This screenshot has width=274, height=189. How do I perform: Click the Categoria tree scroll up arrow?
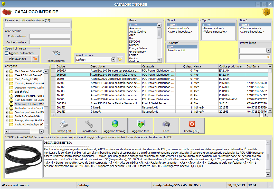[46, 71]
